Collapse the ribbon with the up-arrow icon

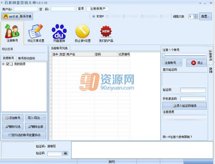click(x=200, y=3)
